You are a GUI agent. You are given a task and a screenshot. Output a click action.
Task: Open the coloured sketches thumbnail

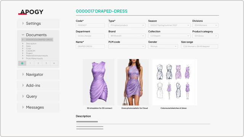175,82
